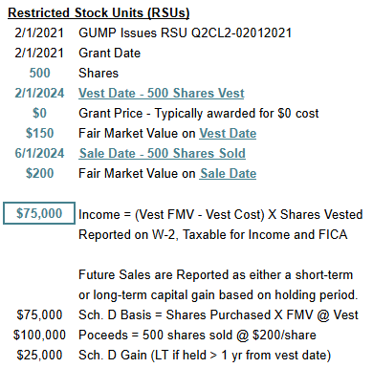This screenshot has width=373, height=368.
Task: Click the $0 grant price cell
Action: (x=39, y=113)
